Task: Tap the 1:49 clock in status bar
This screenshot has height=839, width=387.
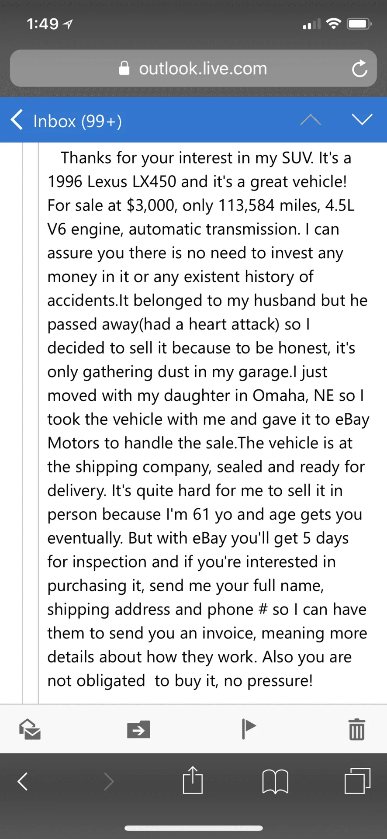Action: pyautogui.click(x=42, y=24)
